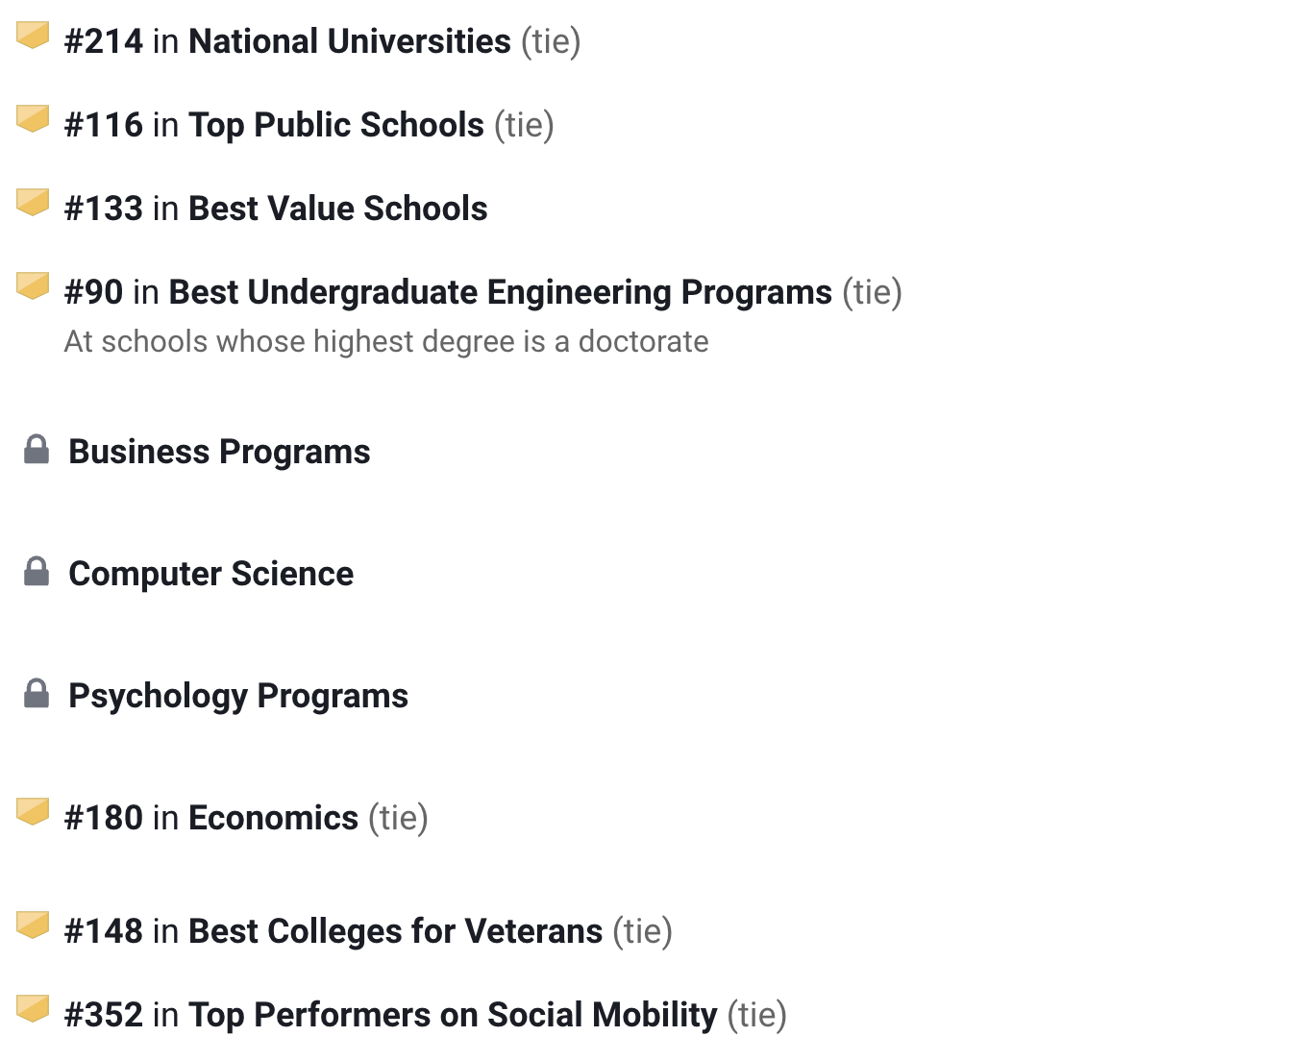Unlock the Psychology Programs ranking
1309x1061 pixels.
coord(238,696)
